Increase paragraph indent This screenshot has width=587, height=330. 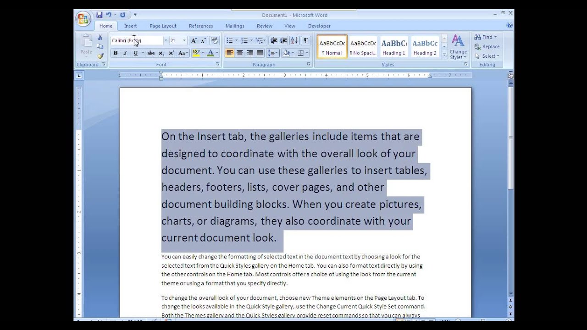[283, 40]
